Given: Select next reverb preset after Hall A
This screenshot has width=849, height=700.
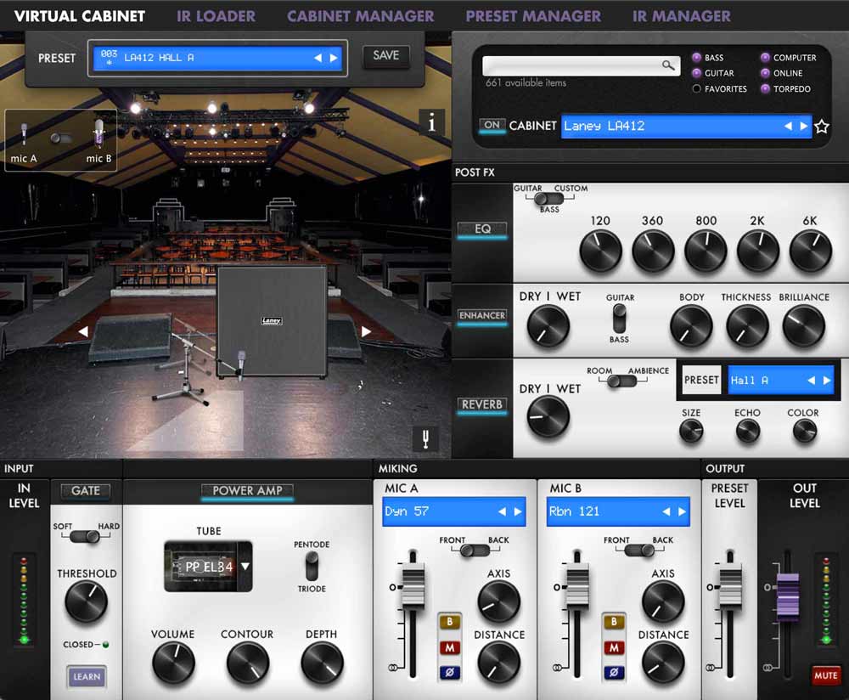Looking at the screenshot, I should click(x=827, y=381).
